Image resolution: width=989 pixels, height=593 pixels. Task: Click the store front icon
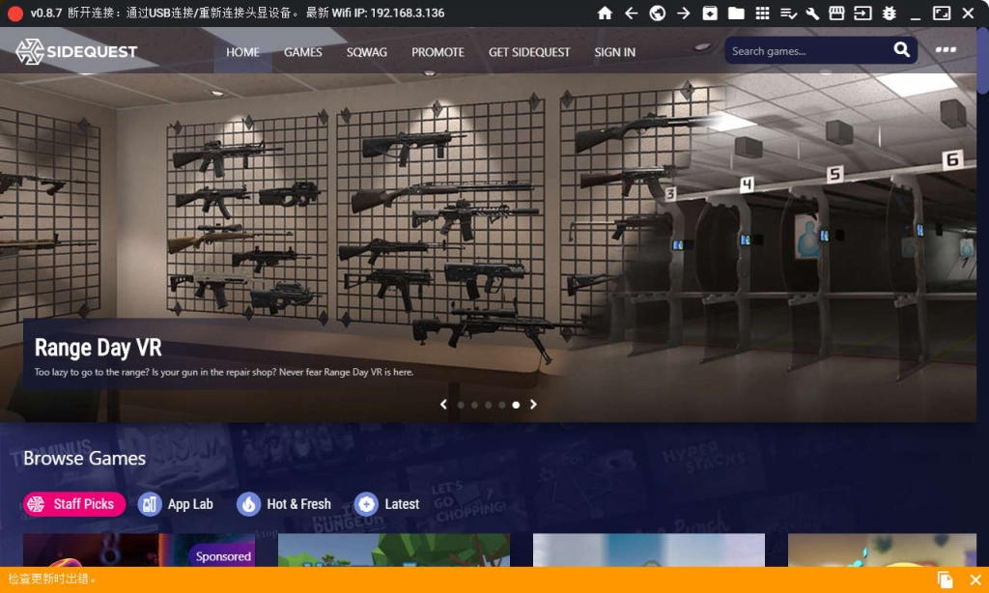tap(837, 14)
